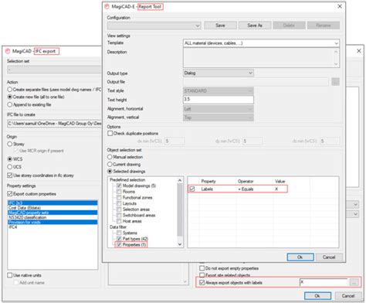The height and width of the screenshot is (303, 366).
Task: Toggle Export custom properties checkbox
Action: (x=10, y=193)
